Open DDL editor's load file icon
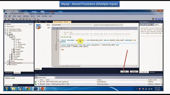The image size is (170, 95). click(54, 28)
